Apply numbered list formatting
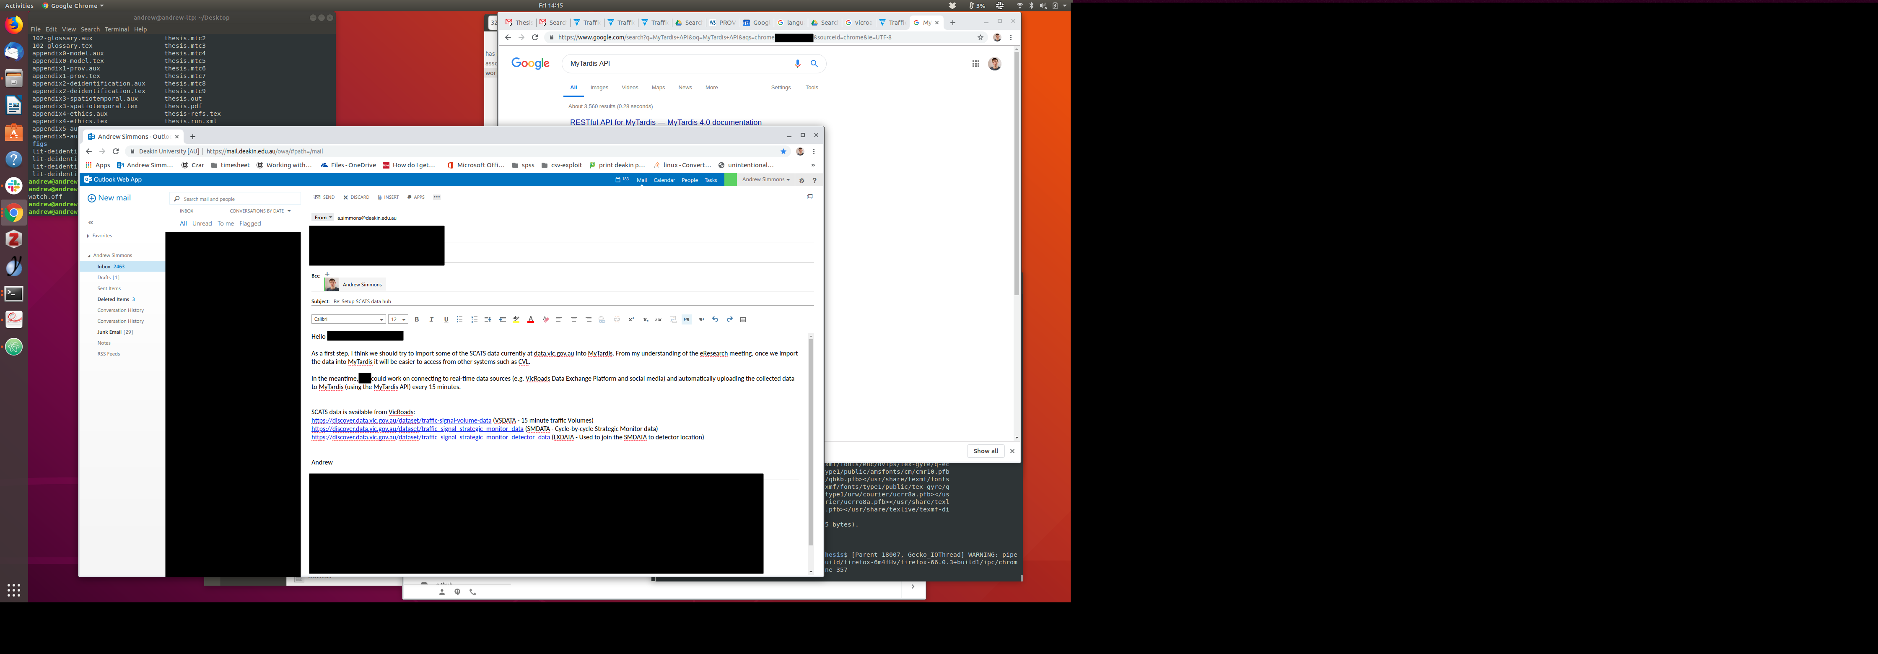Screen dimensions: 1878x654 coord(474,319)
